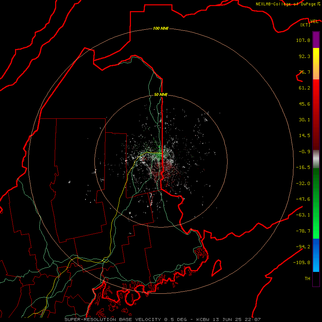Click the 107.8 velocity scale value

pyautogui.click(x=303, y=40)
